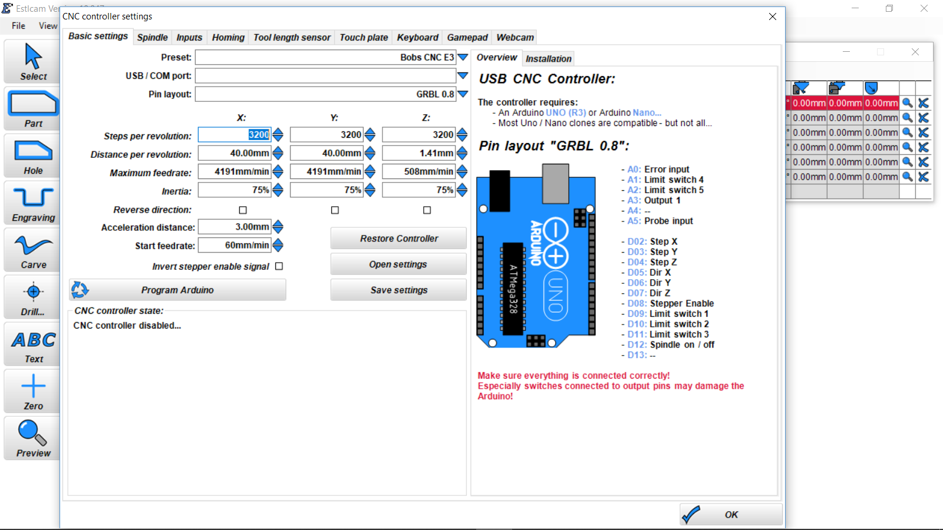Check Invert stepper enable signal
Viewport: 943px width, 530px height.
[x=279, y=267]
